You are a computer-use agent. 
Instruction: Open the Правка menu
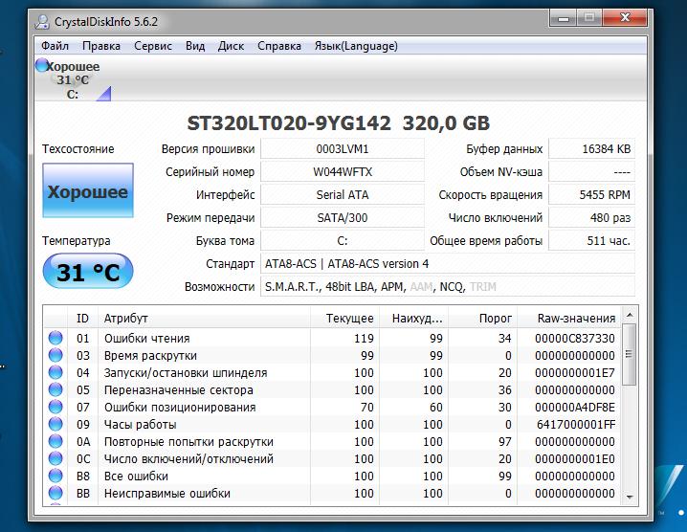coord(101,46)
